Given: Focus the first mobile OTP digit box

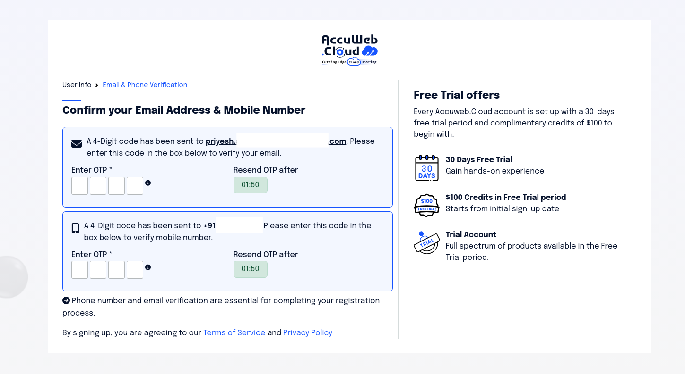Looking at the screenshot, I should tap(79, 270).
